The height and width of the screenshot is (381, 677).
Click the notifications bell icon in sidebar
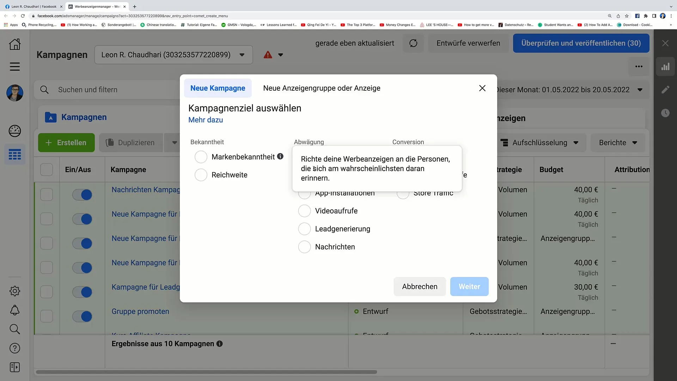(14, 311)
